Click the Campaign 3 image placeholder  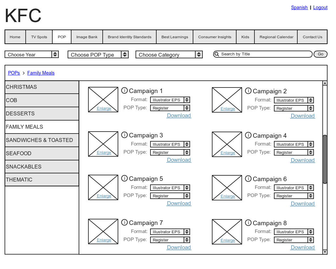click(x=103, y=144)
